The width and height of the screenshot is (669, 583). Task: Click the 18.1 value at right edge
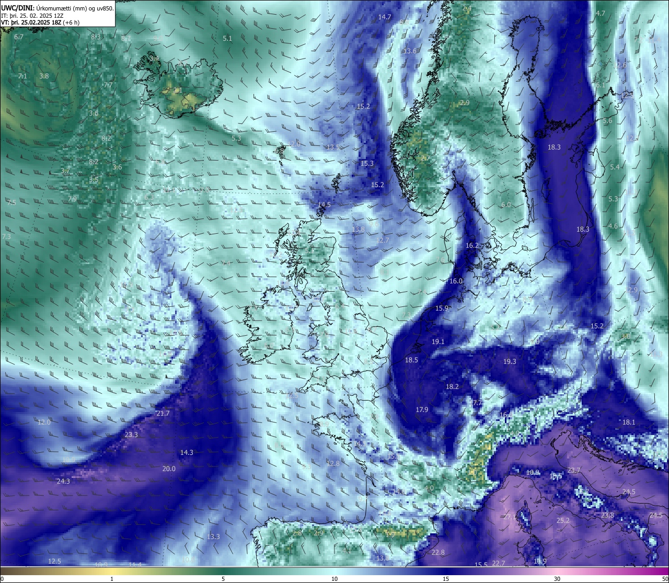coord(629,422)
